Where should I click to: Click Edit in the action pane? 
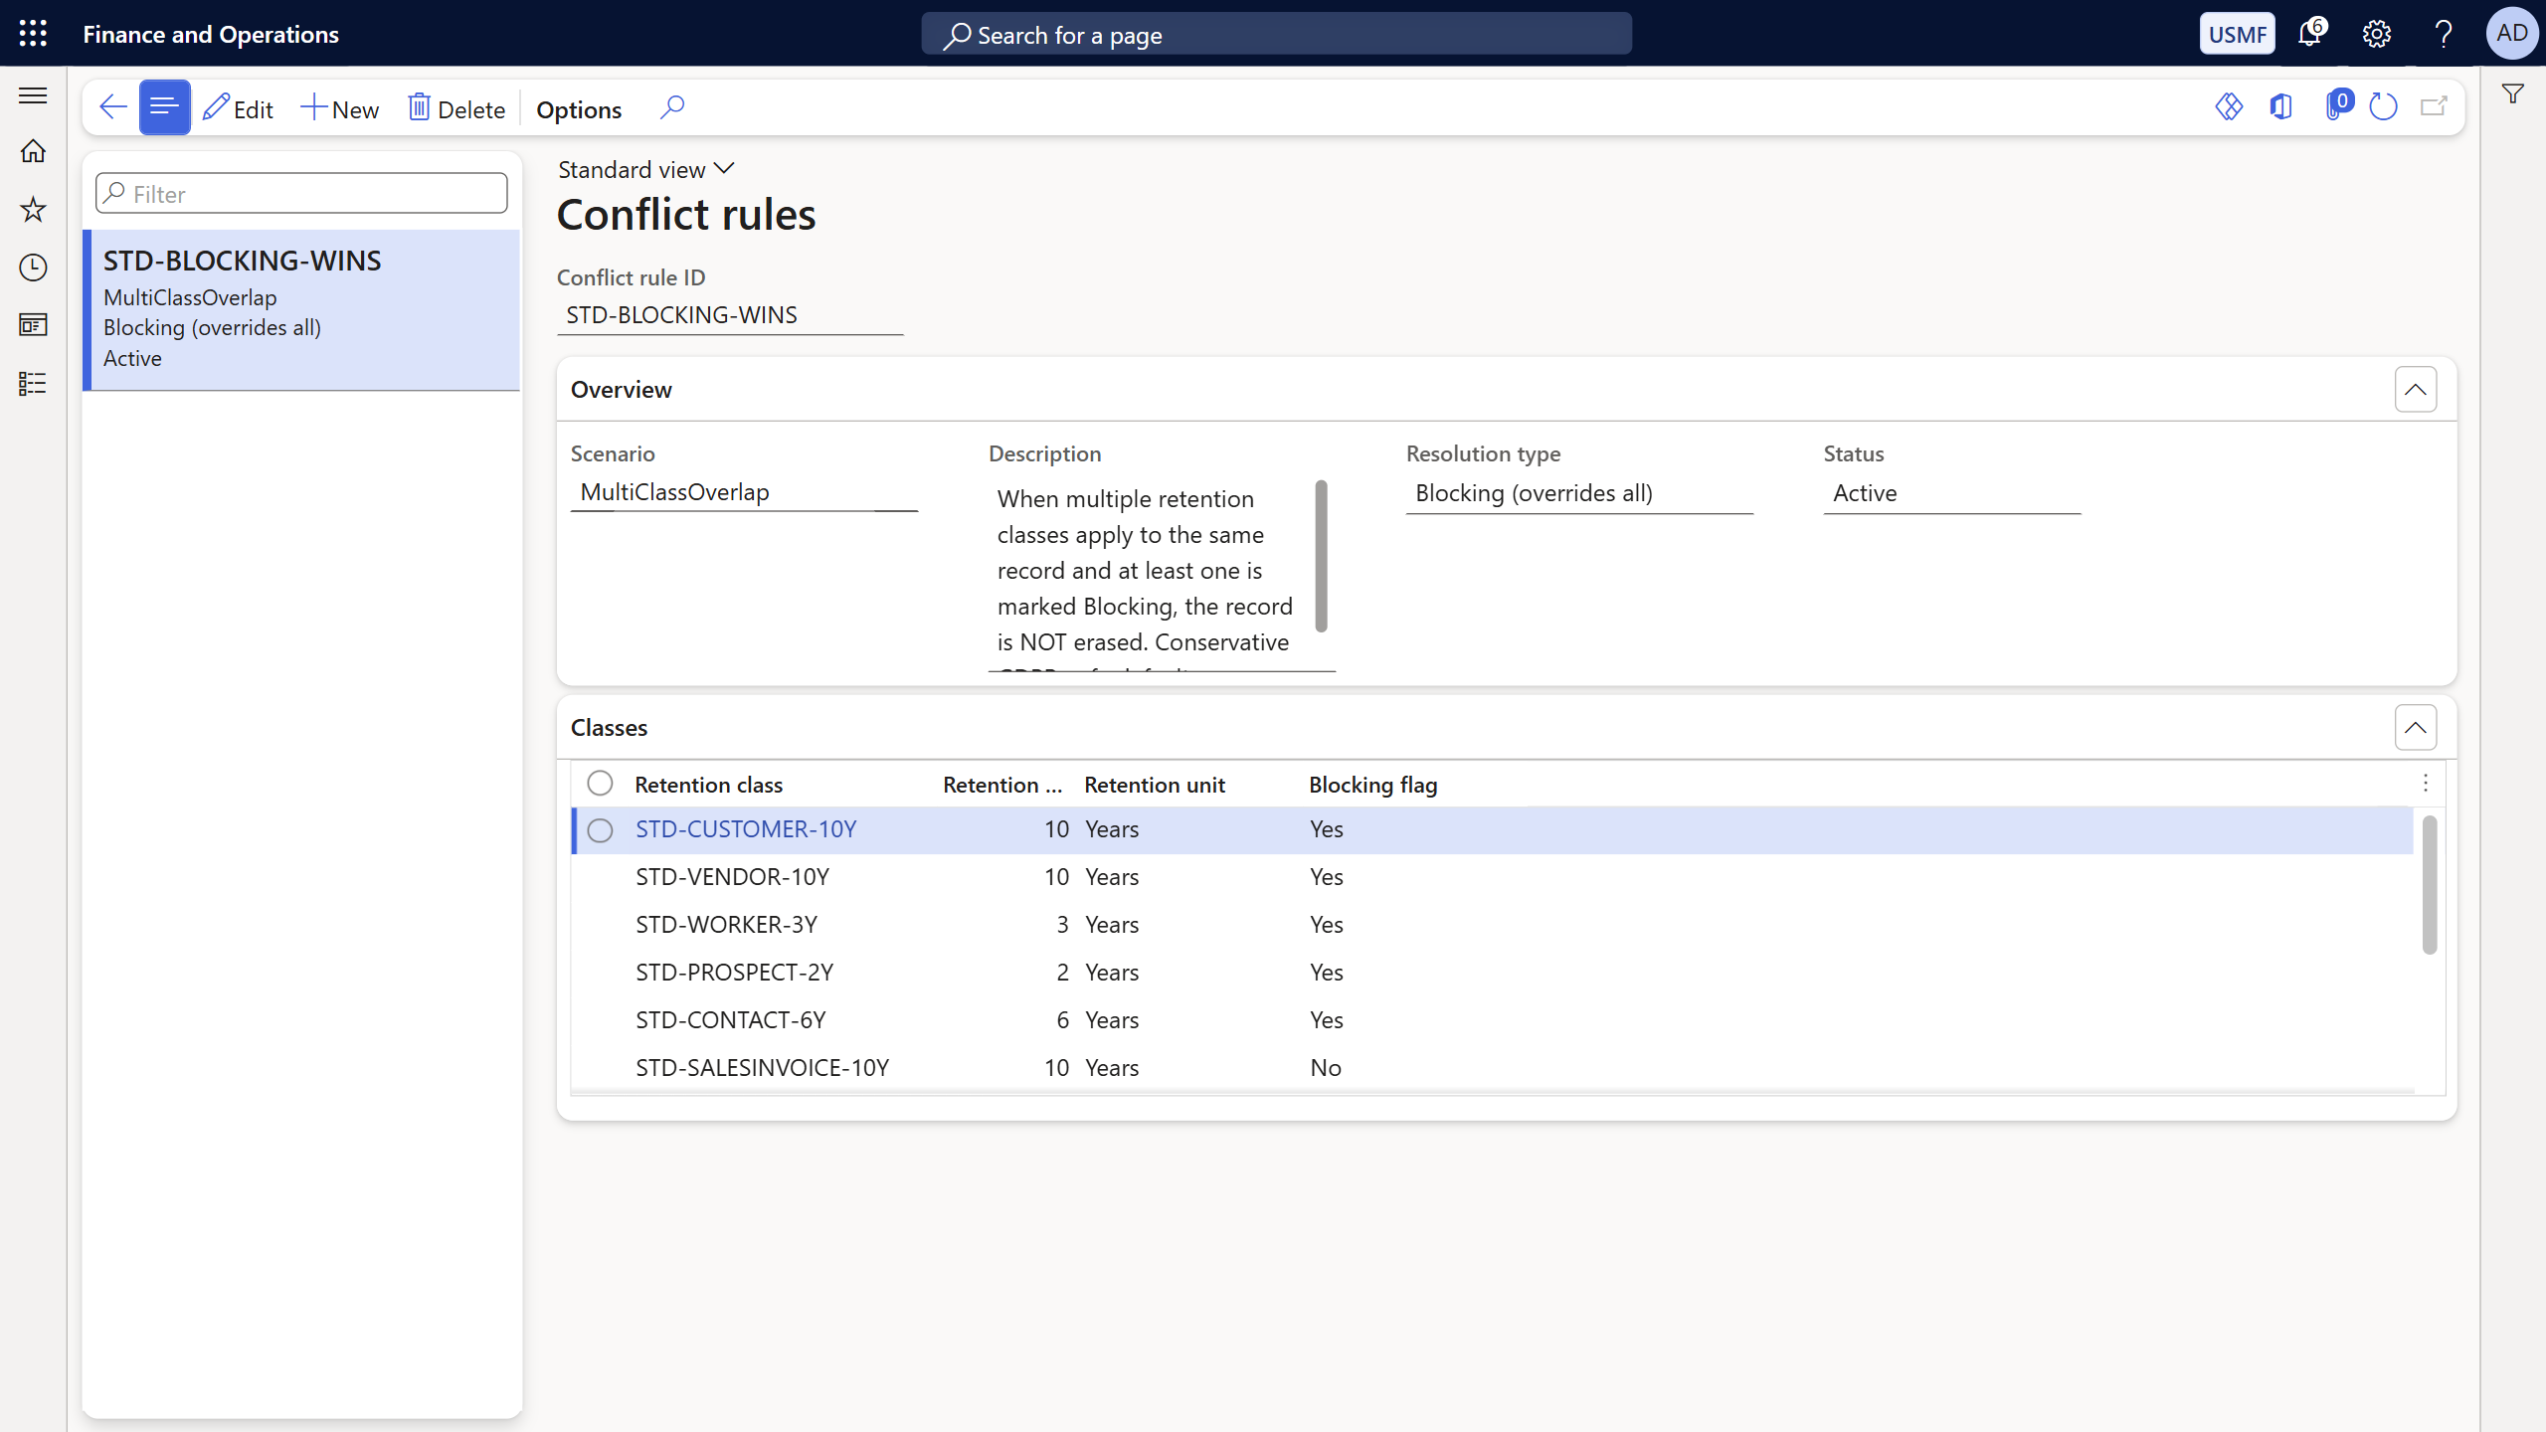[238, 108]
